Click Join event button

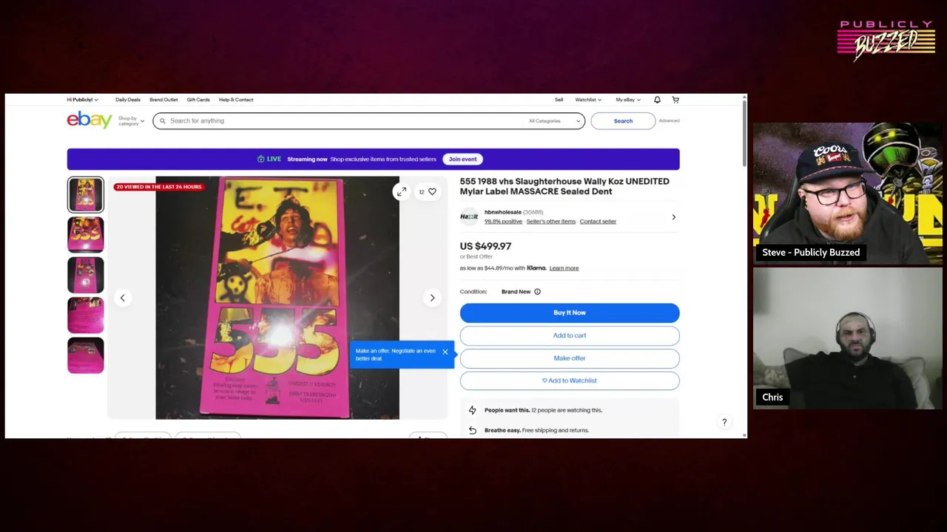click(462, 159)
